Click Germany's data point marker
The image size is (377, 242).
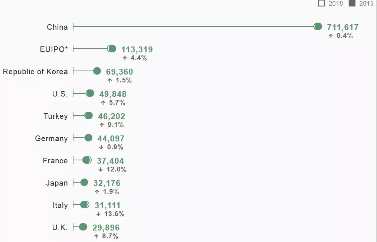coord(88,138)
